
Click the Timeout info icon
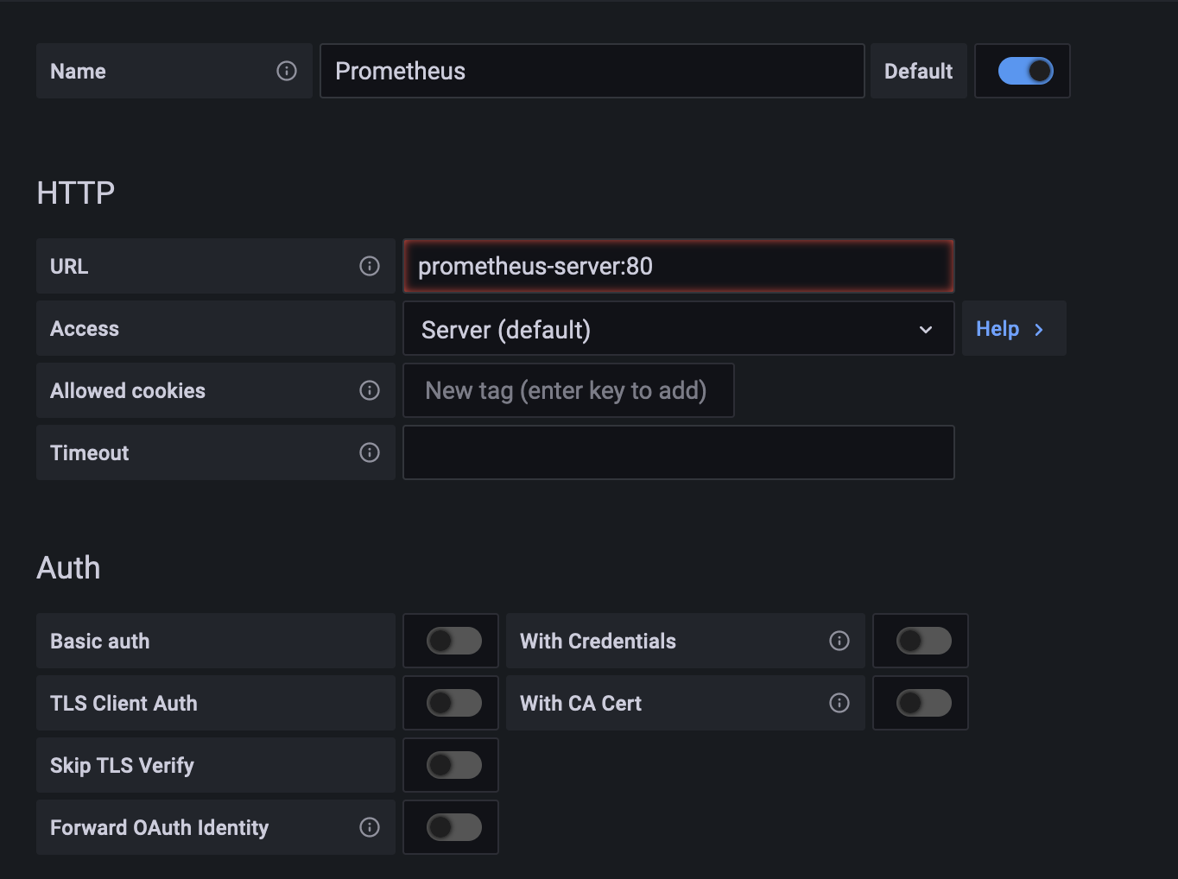[x=370, y=452]
